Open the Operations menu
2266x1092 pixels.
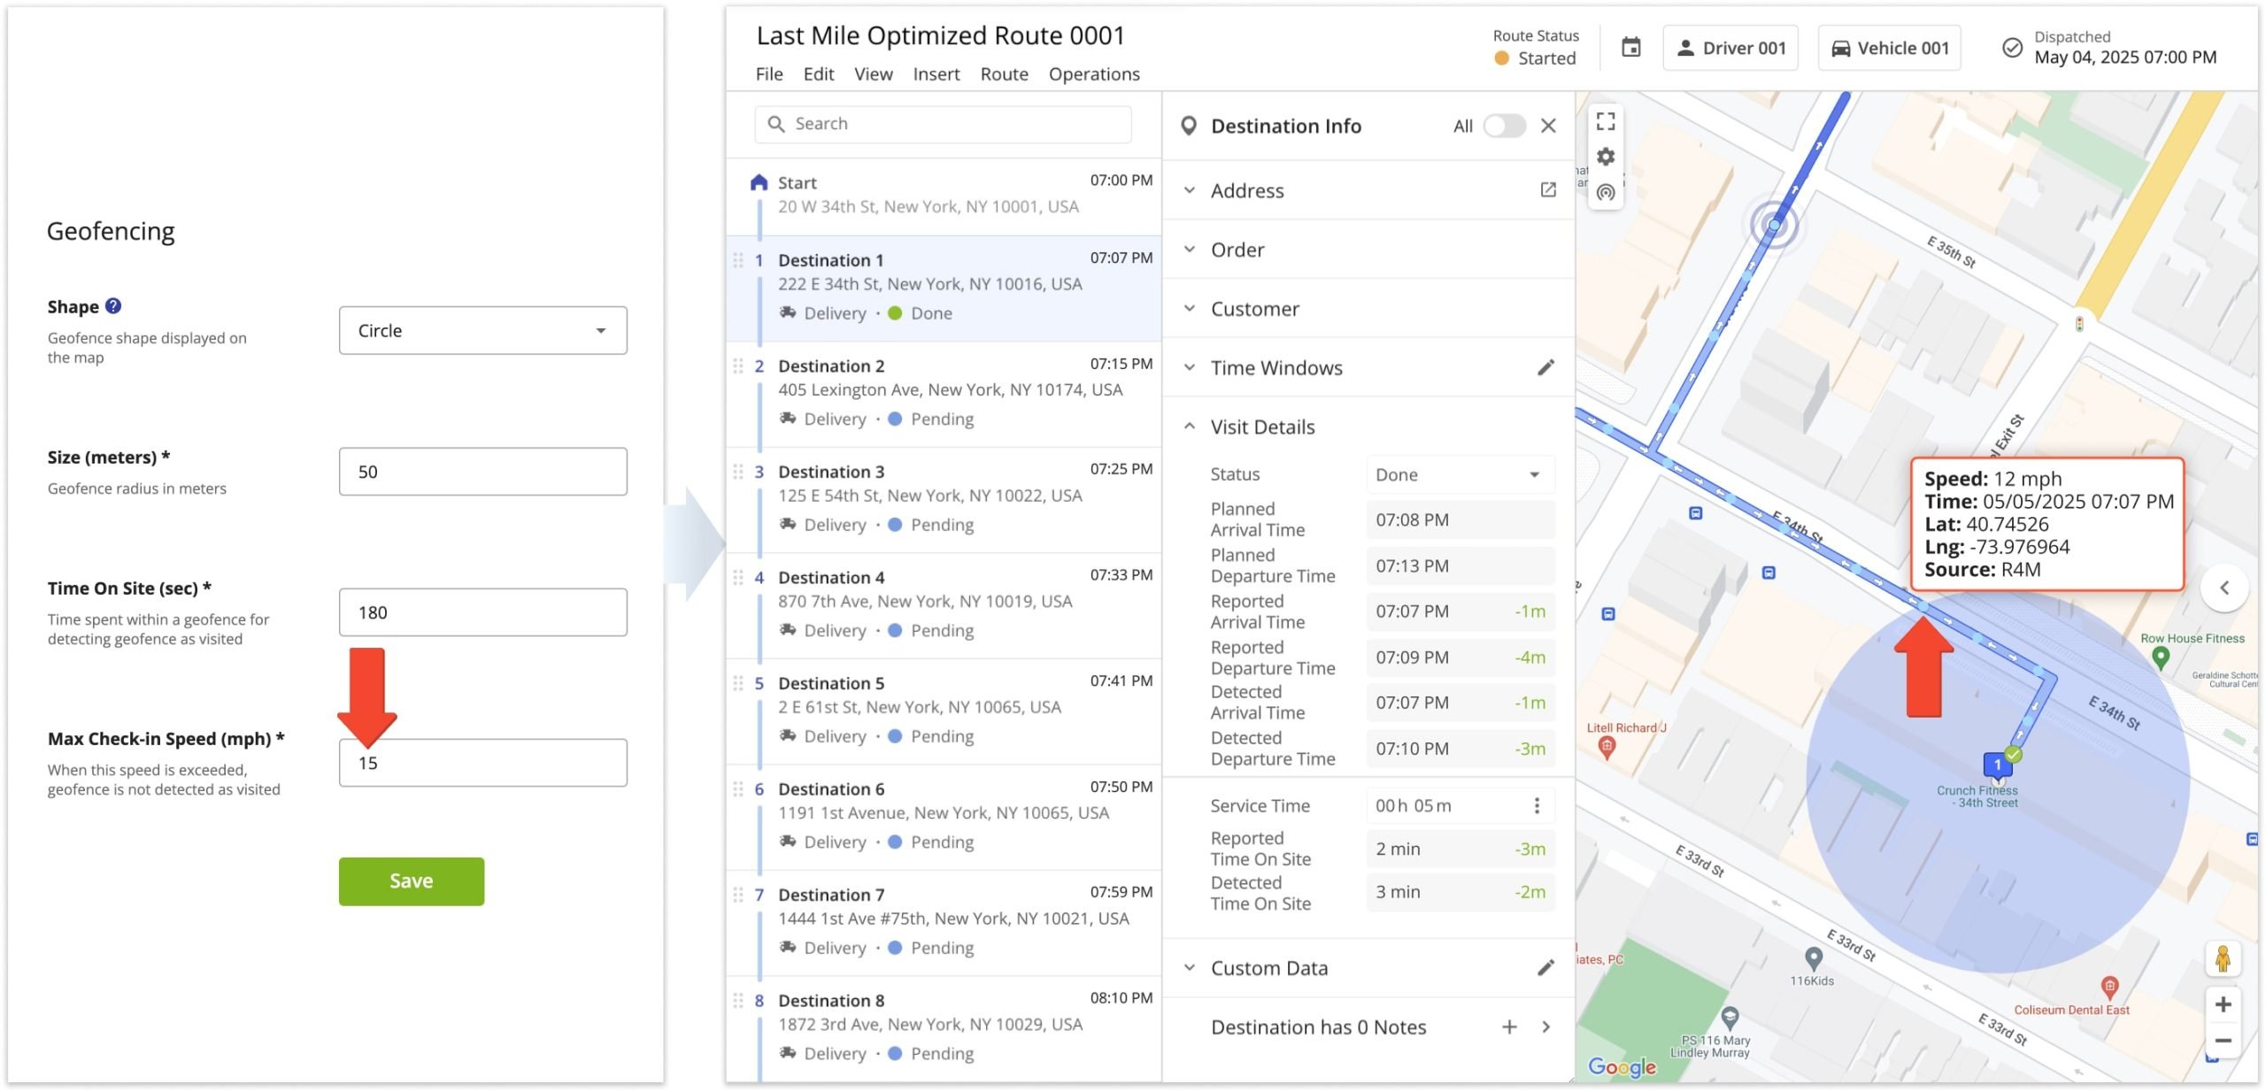tap(1094, 74)
